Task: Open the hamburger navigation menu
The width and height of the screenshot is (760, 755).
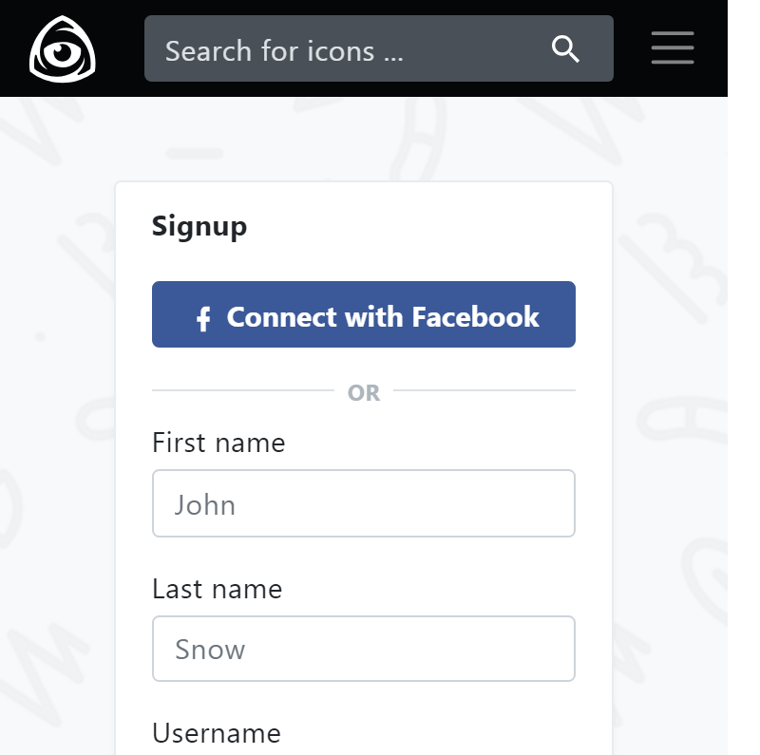Action: click(673, 48)
